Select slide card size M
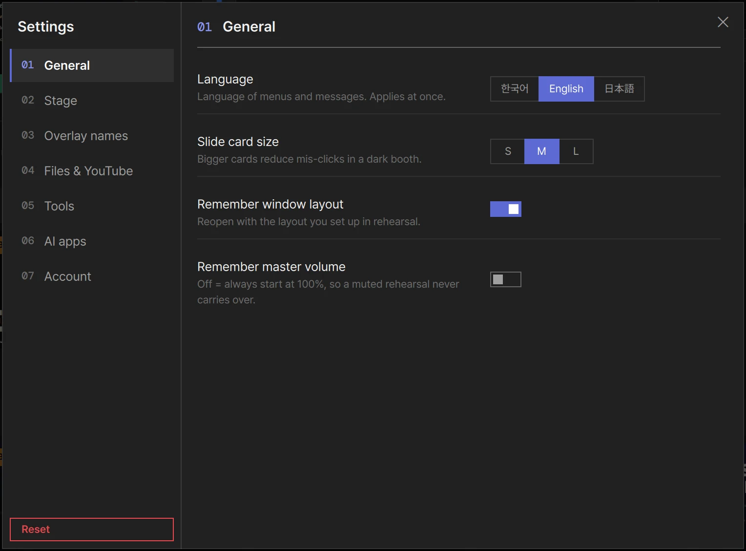The width and height of the screenshot is (746, 551). coord(542,151)
